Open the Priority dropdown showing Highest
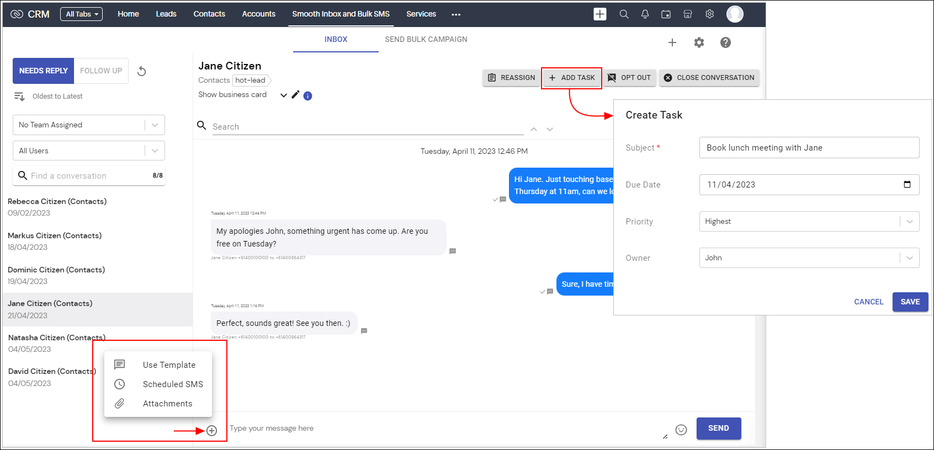The width and height of the screenshot is (934, 450). (x=809, y=221)
